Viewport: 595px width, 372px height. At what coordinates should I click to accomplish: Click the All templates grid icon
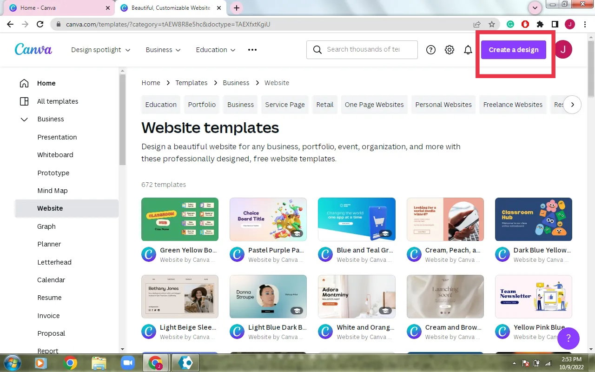[24, 101]
